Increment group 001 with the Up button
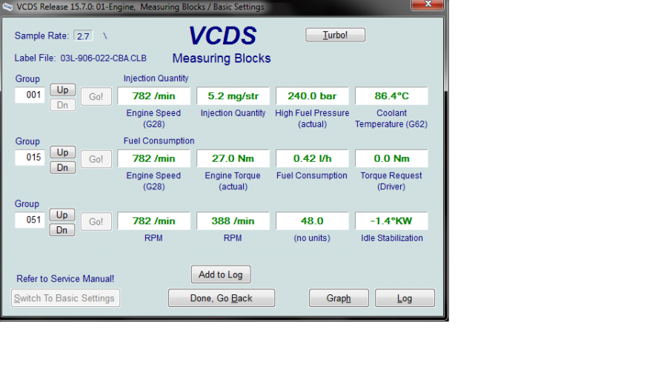This screenshot has height=375, width=667. click(62, 89)
